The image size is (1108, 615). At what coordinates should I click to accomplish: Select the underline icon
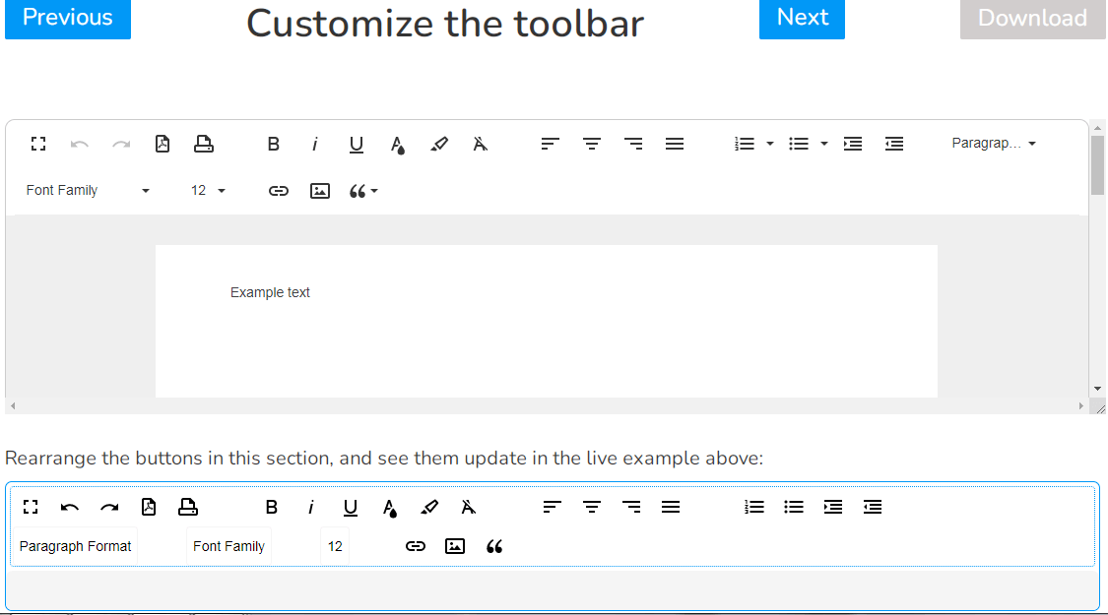click(x=356, y=144)
